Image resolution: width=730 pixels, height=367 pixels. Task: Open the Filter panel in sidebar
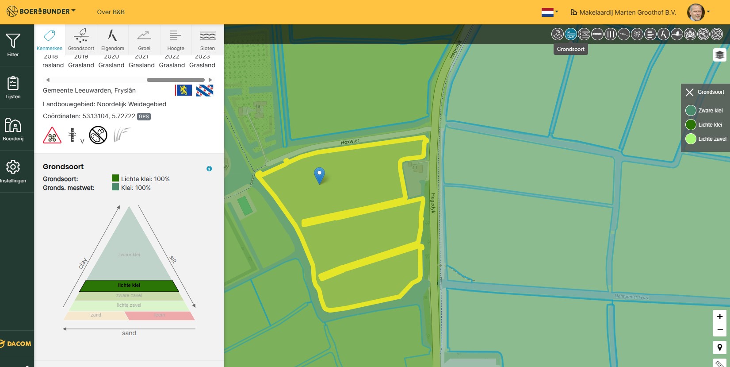13,45
